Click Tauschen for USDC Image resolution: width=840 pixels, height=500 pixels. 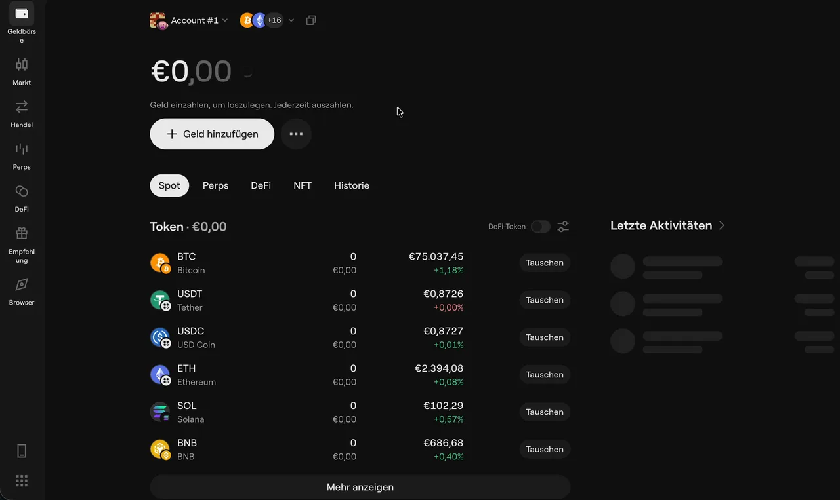tap(545, 337)
